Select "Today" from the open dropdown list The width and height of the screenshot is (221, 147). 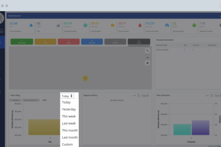click(x=66, y=102)
